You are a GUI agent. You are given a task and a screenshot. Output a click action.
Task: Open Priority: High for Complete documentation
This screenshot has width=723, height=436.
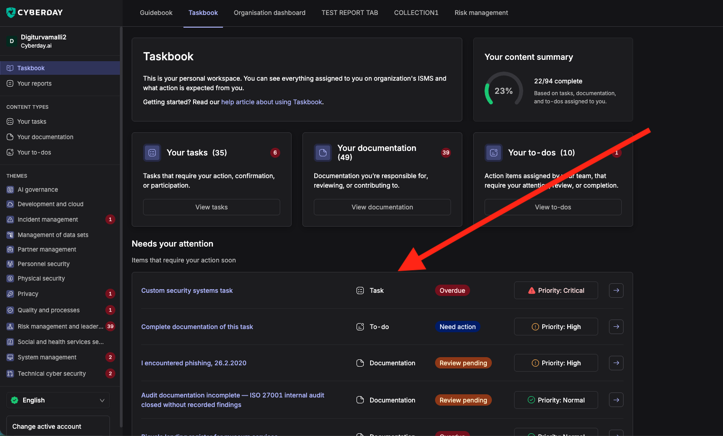coord(556,327)
